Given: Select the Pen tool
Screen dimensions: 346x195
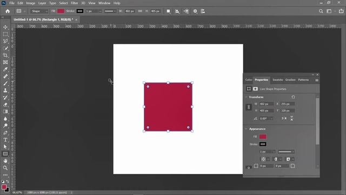Looking at the screenshot, I should tap(5, 133).
